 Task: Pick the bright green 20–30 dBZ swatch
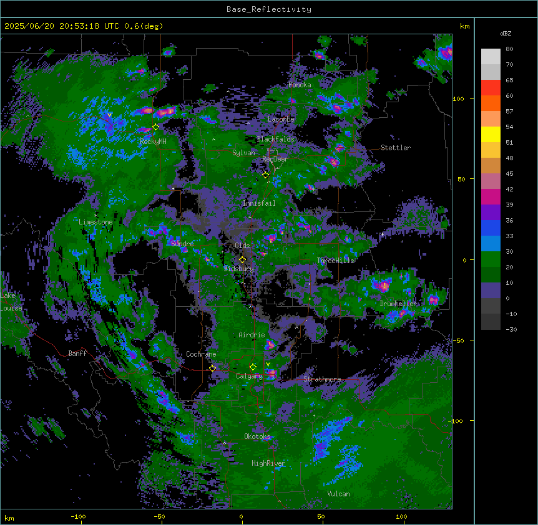click(491, 259)
